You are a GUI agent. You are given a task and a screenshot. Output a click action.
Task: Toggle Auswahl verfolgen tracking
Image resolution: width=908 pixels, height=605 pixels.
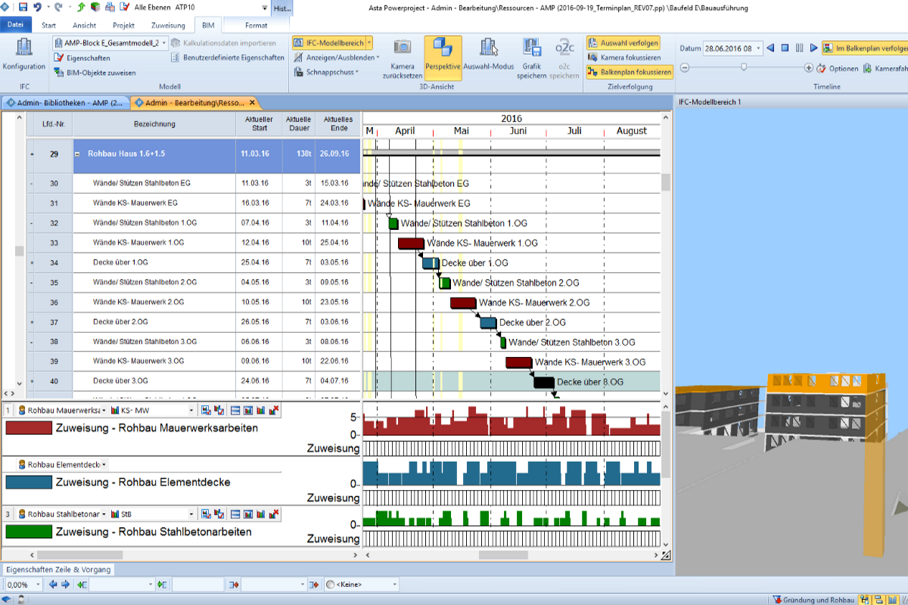pos(623,42)
